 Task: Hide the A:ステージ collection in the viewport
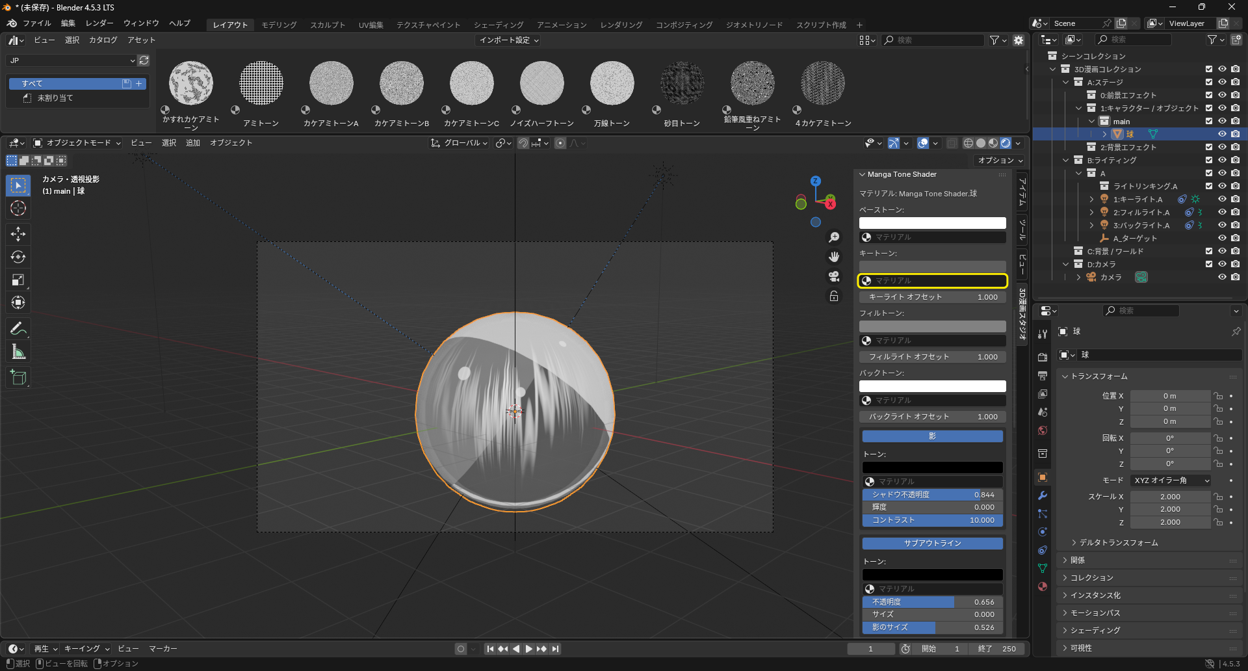(1222, 82)
